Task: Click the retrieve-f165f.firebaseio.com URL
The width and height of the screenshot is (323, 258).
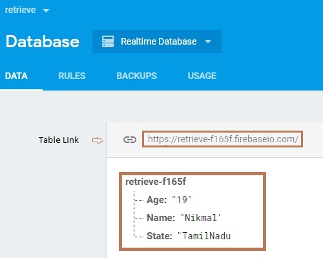Action: [223, 139]
